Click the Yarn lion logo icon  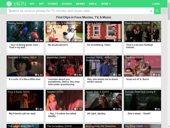coord(9,4)
